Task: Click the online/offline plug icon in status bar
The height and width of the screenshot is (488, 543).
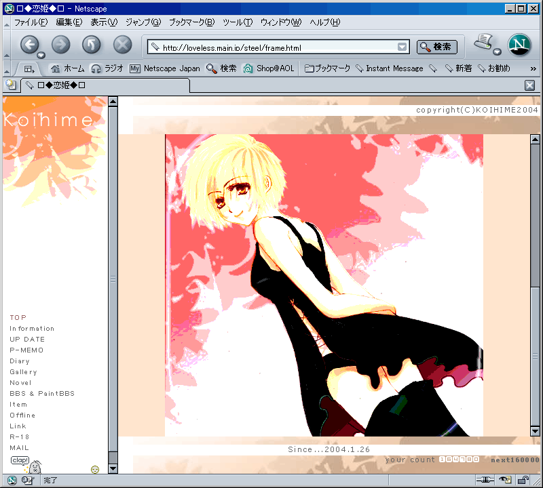Action: [x=485, y=480]
